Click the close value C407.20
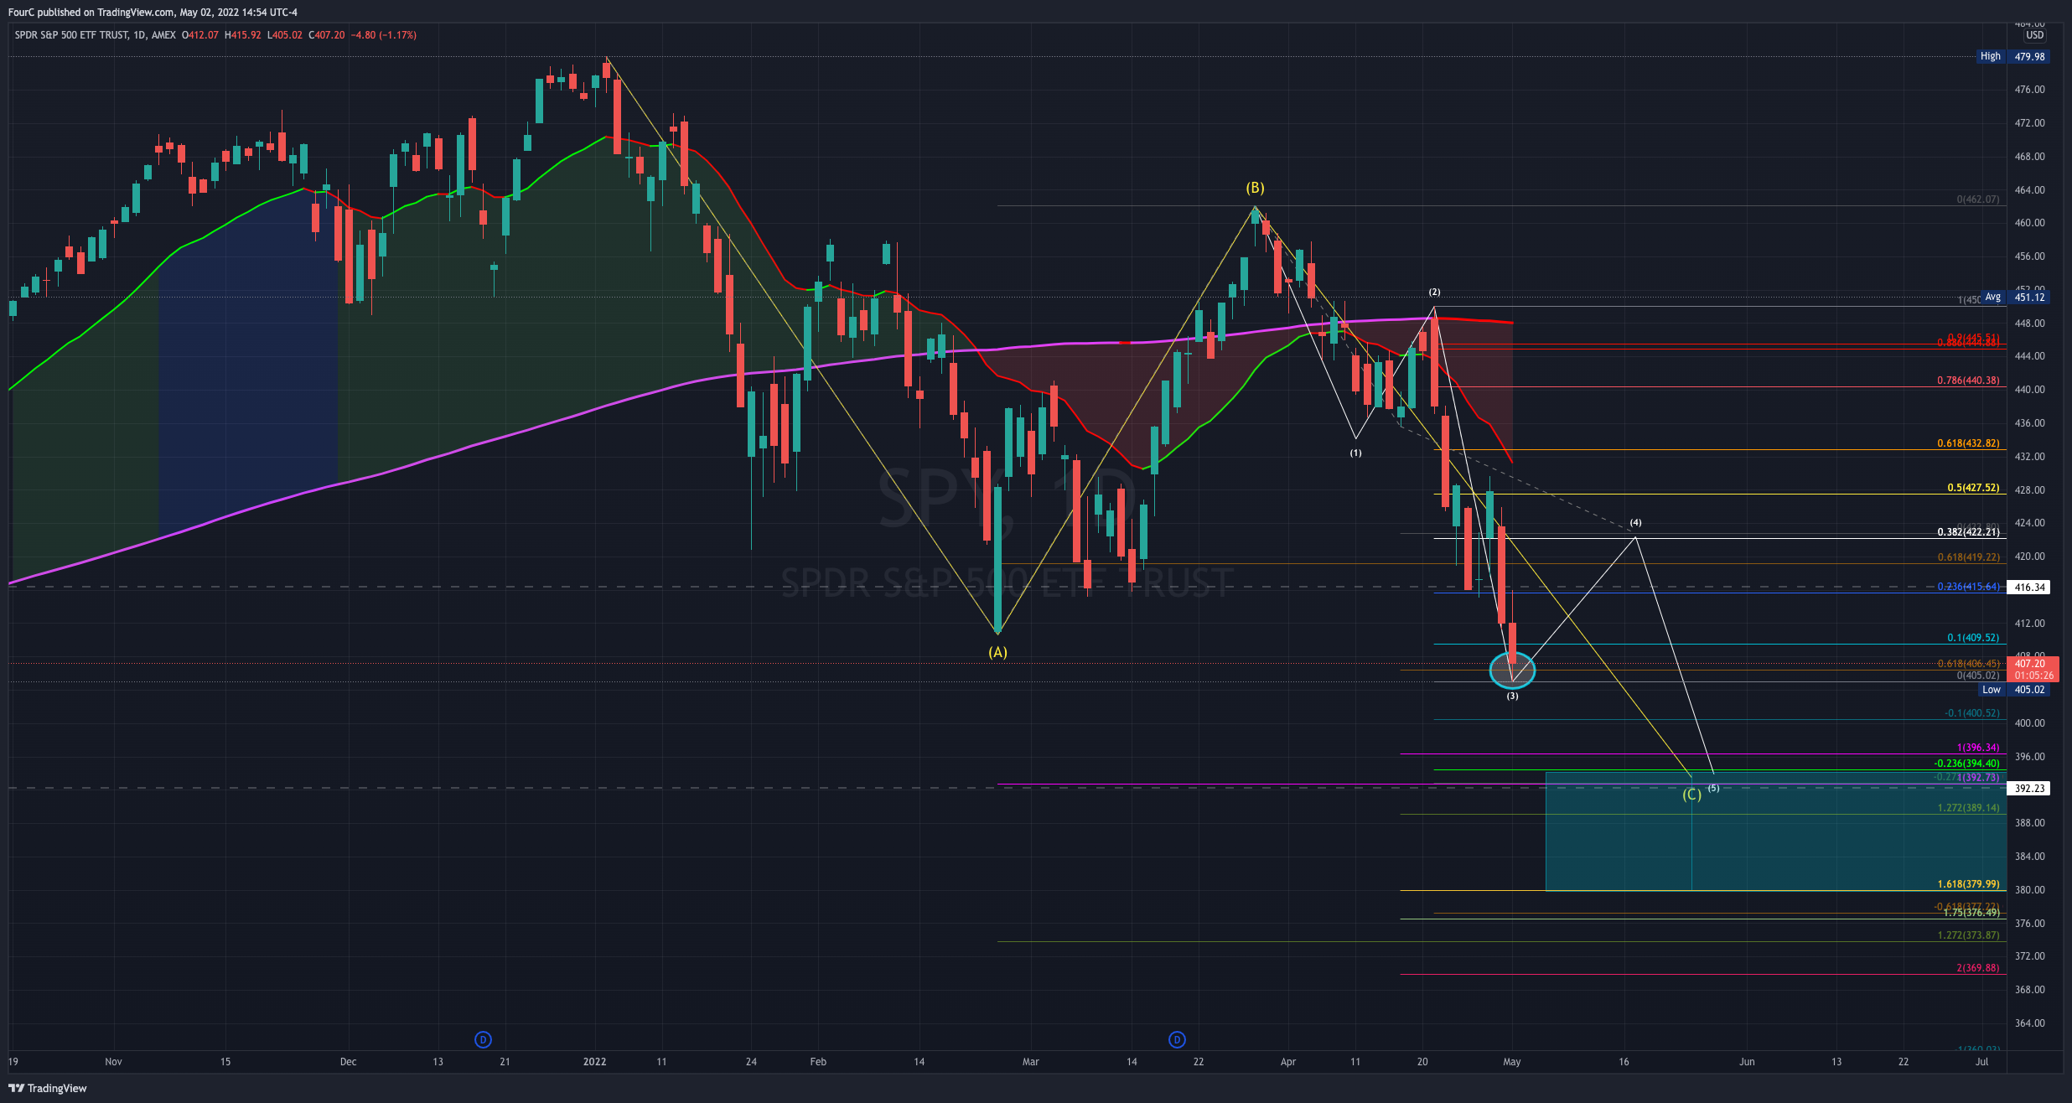The width and height of the screenshot is (2072, 1103). [x=327, y=35]
